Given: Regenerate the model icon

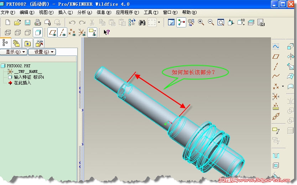Looking at the screenshot, I should click(132, 22).
